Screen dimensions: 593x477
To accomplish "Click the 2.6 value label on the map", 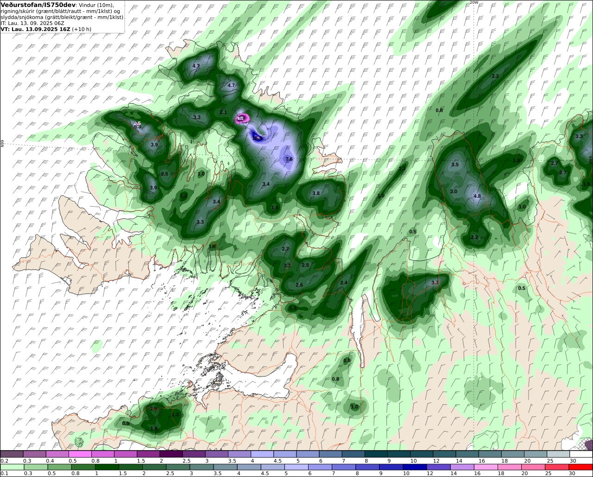I will [299, 285].
